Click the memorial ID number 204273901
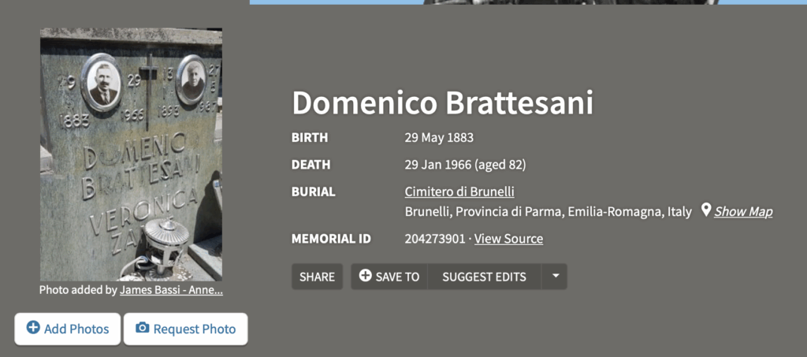Image resolution: width=807 pixels, height=357 pixels. 435,239
